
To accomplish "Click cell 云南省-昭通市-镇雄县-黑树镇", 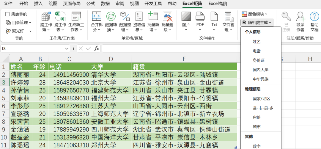I will click(x=184, y=122).
